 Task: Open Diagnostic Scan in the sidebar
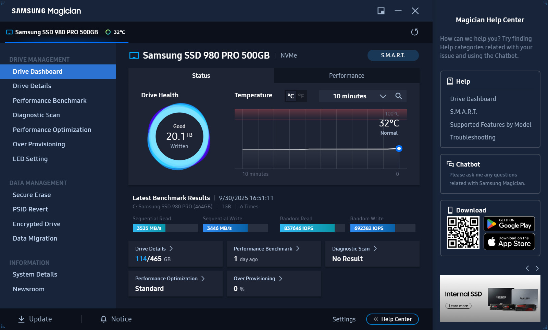[x=58, y=115]
